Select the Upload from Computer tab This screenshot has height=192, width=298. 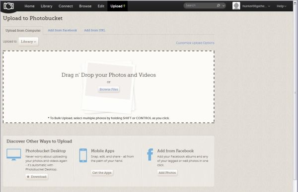click(x=23, y=31)
